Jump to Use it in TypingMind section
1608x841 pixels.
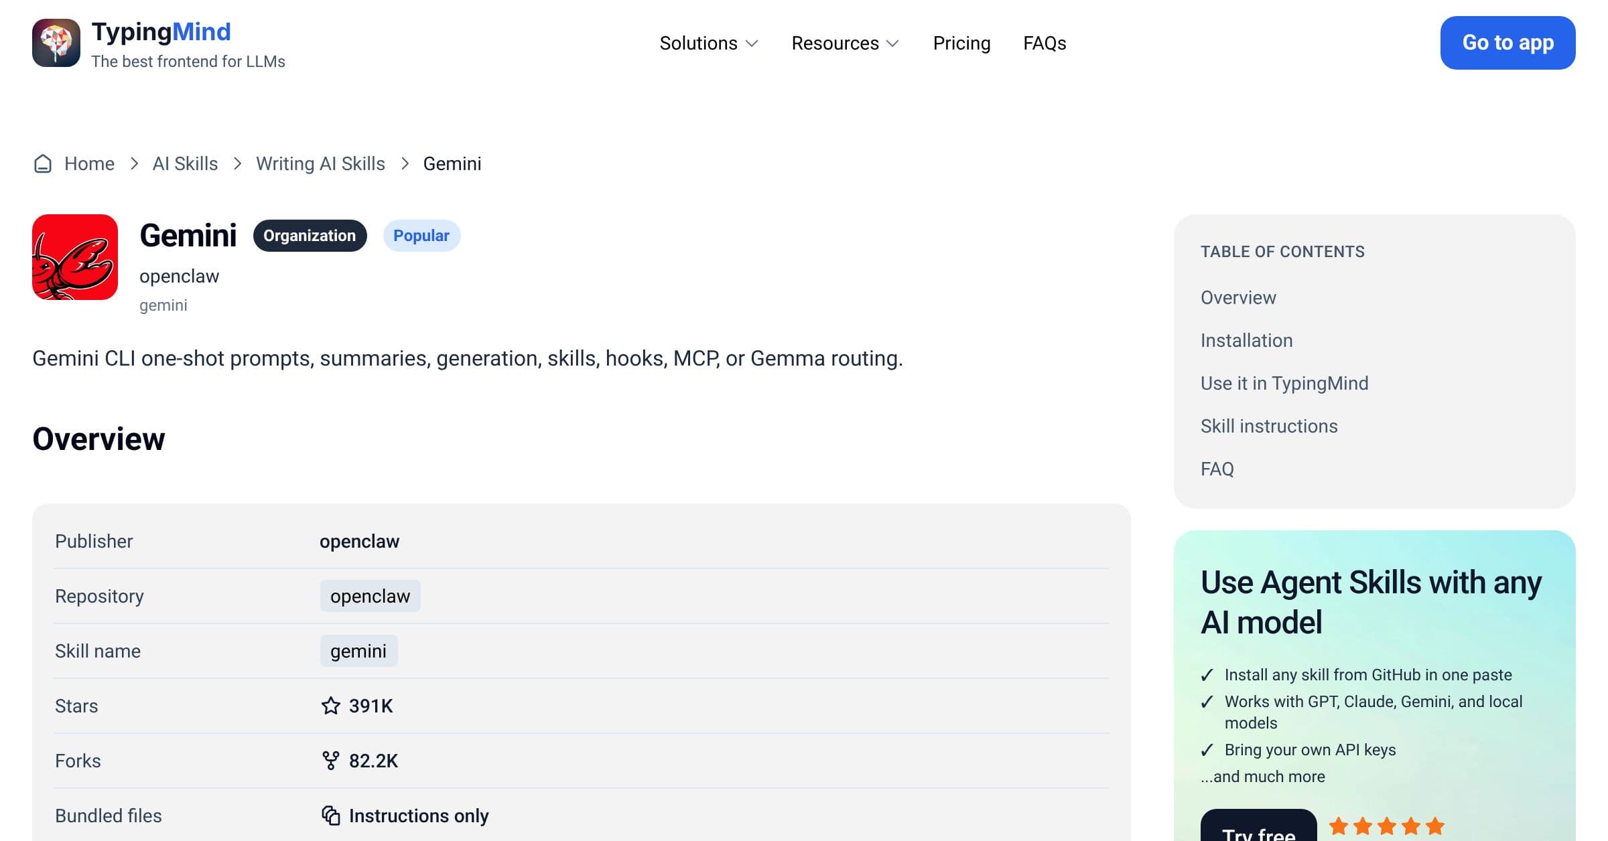[1284, 383]
